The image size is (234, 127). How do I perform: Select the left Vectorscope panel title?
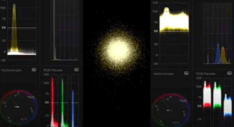[x=11, y=70]
